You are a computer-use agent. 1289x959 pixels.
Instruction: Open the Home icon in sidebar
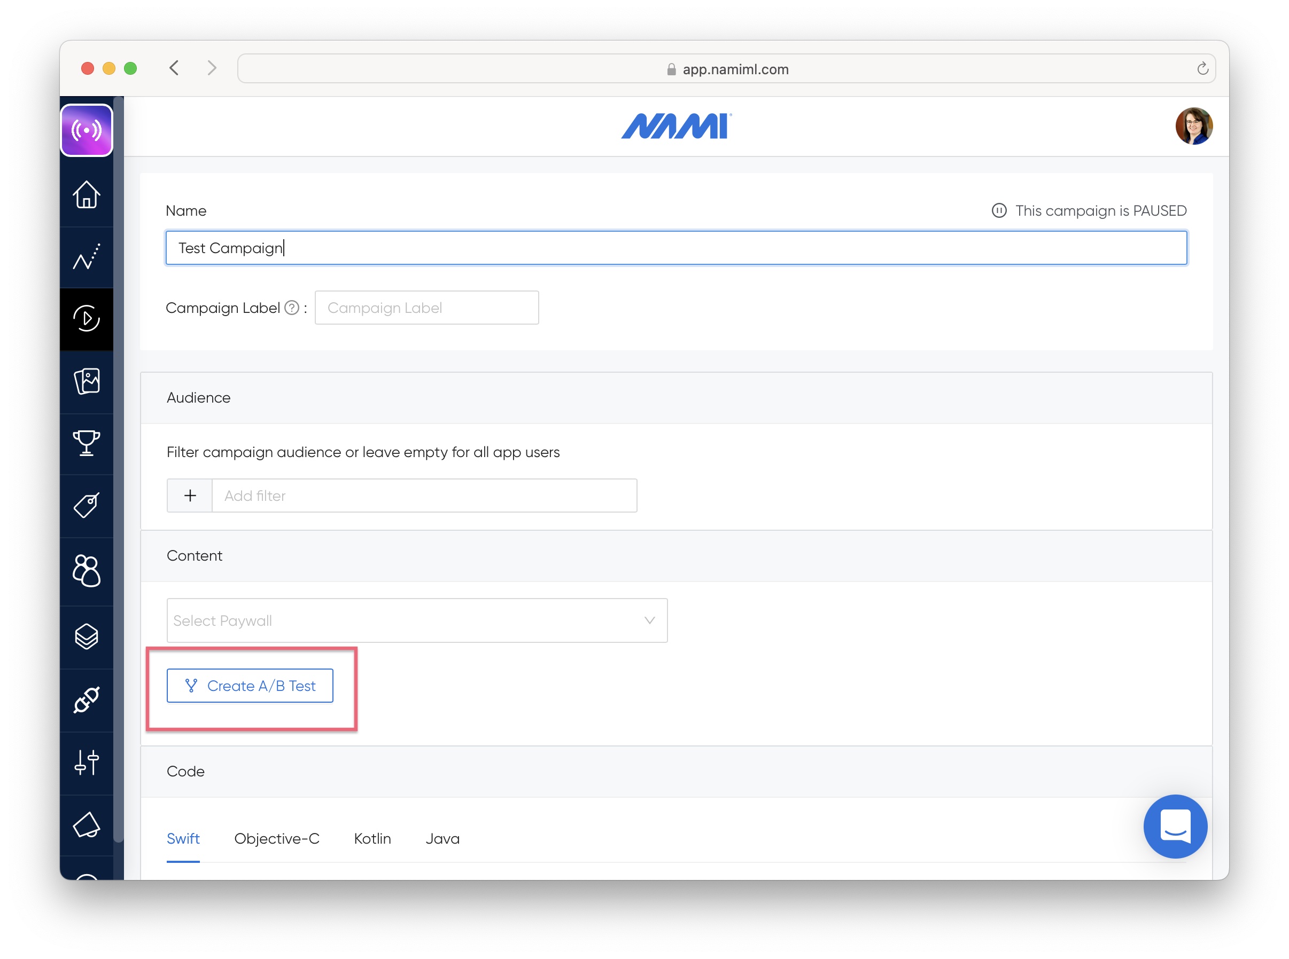coord(87,194)
